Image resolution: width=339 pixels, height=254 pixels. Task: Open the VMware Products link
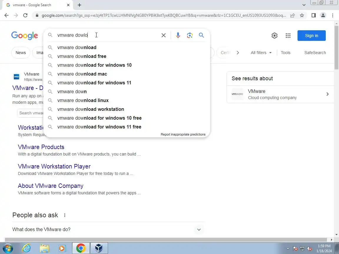point(41,147)
